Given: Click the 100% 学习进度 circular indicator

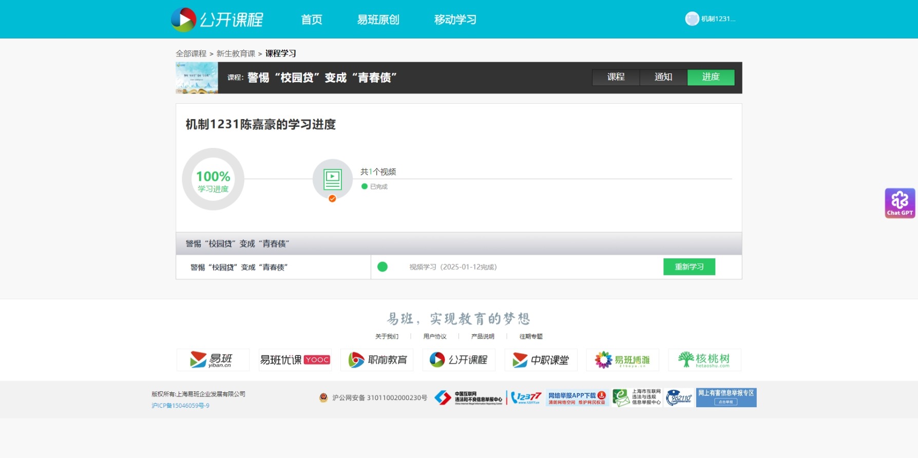Looking at the screenshot, I should (213, 179).
